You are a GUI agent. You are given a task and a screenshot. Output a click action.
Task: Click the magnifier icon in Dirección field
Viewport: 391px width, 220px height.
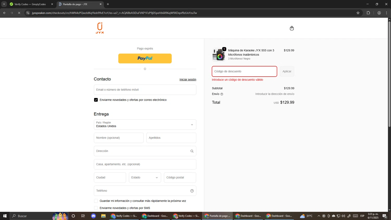pyautogui.click(x=192, y=151)
